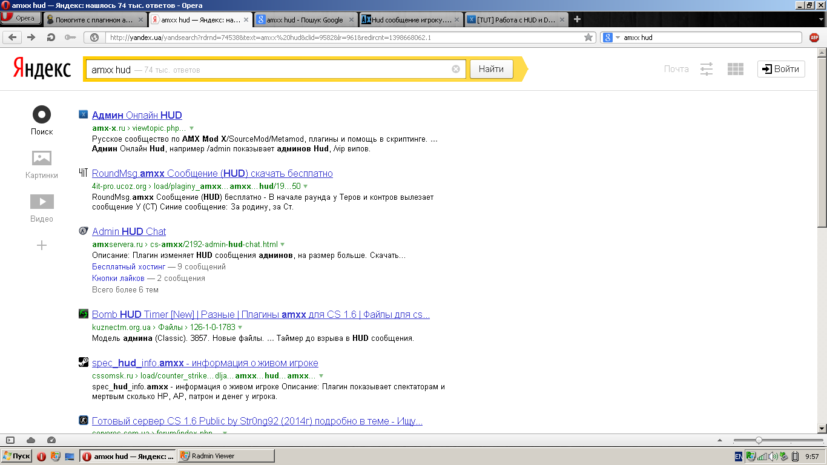Open the Adblock Plus ABP icon
The height and width of the screenshot is (465, 827).
(814, 38)
